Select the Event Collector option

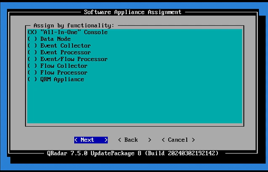(x=59, y=46)
